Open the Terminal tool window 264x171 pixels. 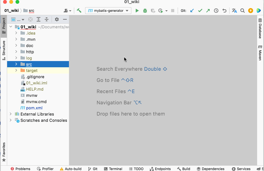113,169
